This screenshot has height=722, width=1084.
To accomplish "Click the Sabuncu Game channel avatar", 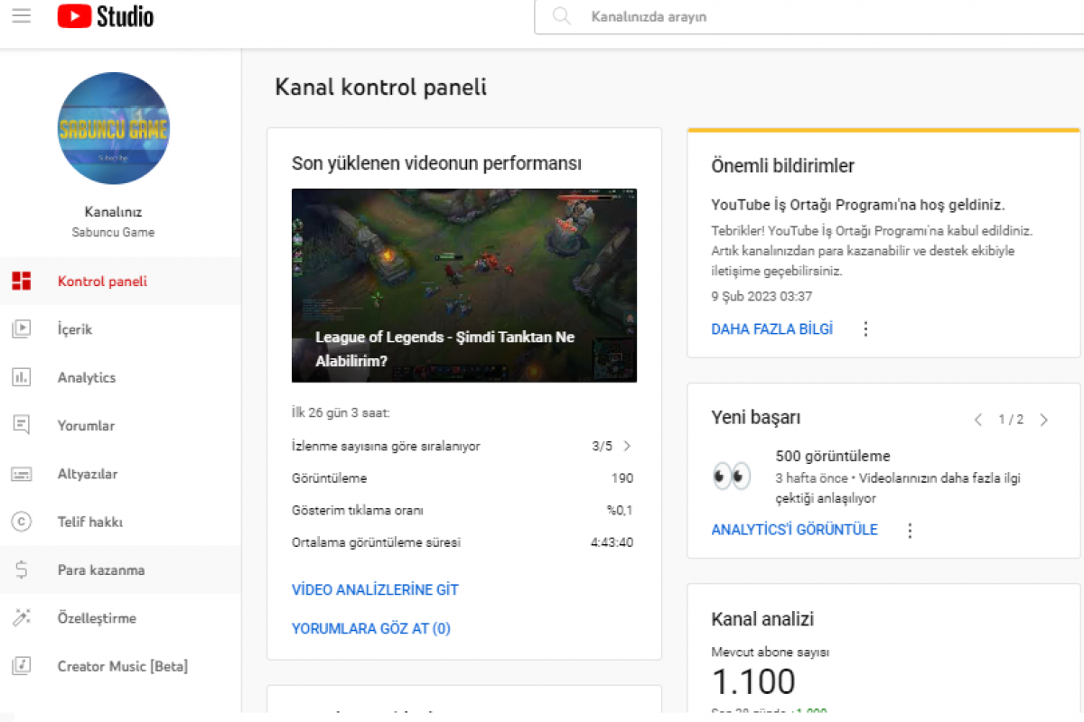I will point(113,129).
